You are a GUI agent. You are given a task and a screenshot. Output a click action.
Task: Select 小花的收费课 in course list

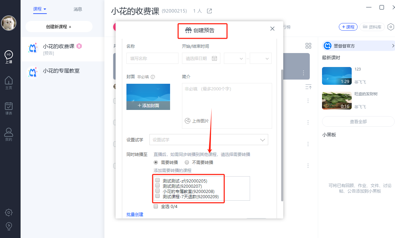tap(63, 49)
